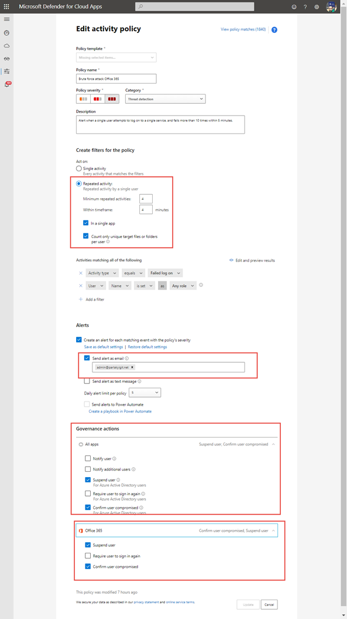
Task: Check the Notify user governance option
Action: coord(88,459)
